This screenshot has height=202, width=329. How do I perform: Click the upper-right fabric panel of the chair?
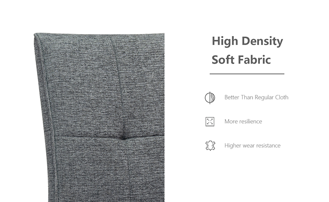tap(143, 84)
